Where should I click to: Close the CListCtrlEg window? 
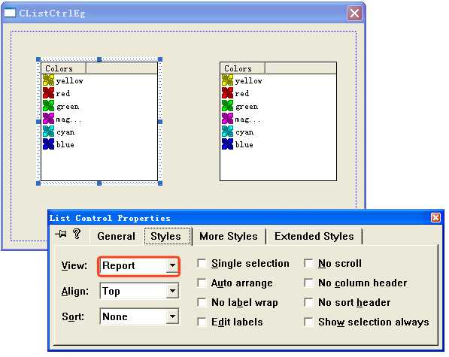(x=354, y=14)
